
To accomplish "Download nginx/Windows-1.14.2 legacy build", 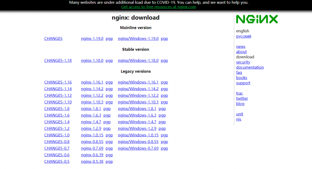I will [138, 89].
